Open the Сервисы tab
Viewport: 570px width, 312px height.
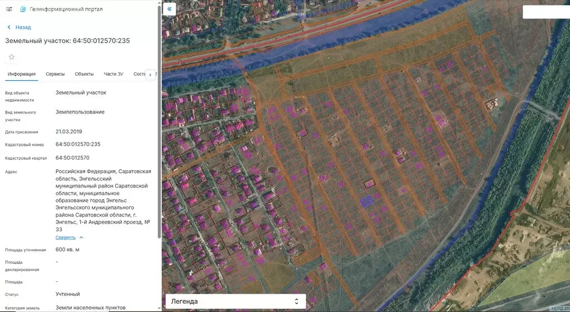click(x=55, y=74)
